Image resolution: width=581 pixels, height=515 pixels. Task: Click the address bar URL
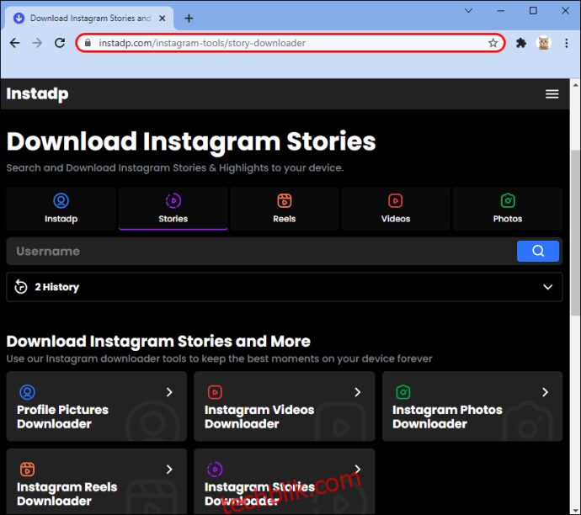coord(202,43)
